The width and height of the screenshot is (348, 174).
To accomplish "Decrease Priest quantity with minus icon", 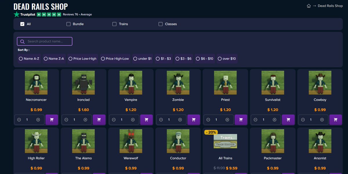I will pyautogui.click(x=208, y=120).
